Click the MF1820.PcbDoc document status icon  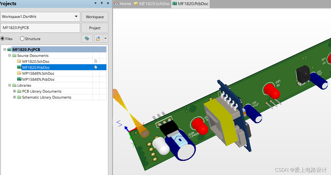tap(96, 67)
